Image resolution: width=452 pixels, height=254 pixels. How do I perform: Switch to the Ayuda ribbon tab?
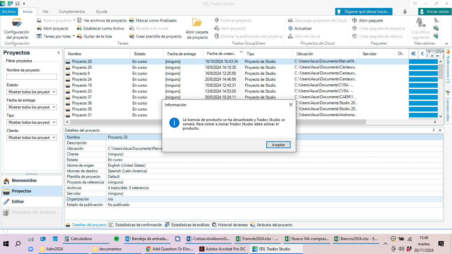(x=101, y=12)
